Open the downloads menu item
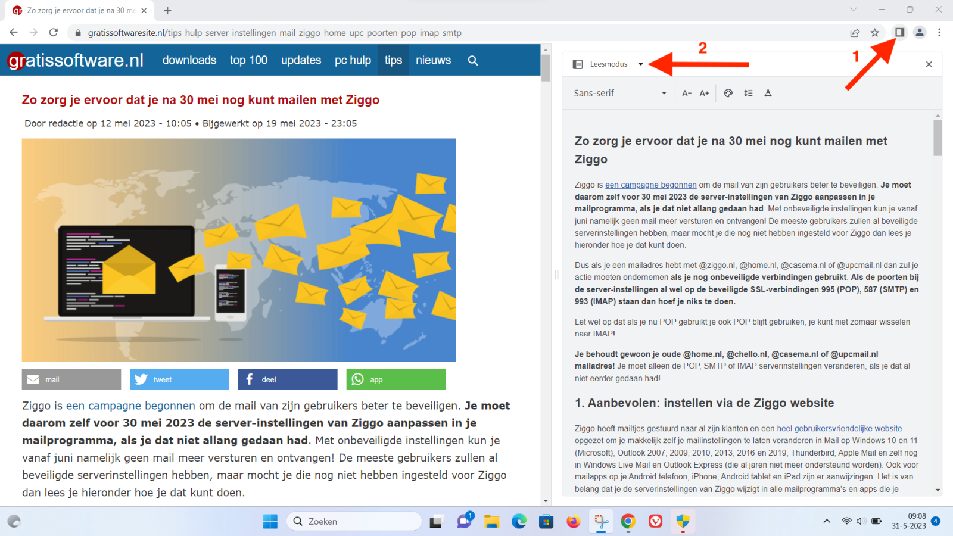This screenshot has height=536, width=953. (x=189, y=60)
